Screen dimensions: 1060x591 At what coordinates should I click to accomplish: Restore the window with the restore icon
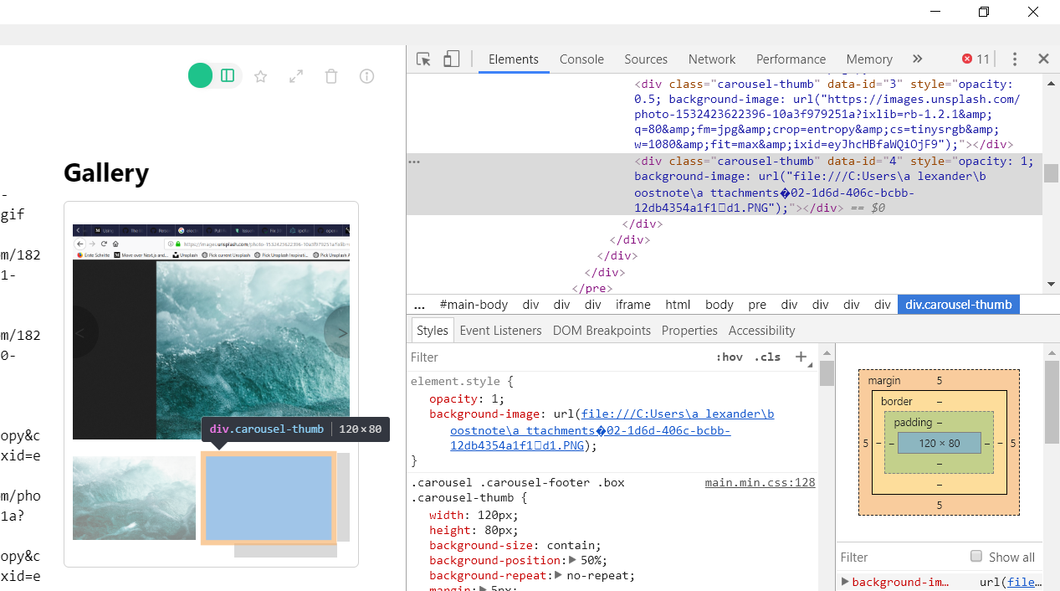[984, 12]
